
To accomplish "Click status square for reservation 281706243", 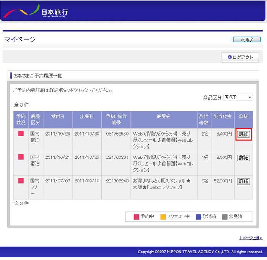I will coord(21,181).
